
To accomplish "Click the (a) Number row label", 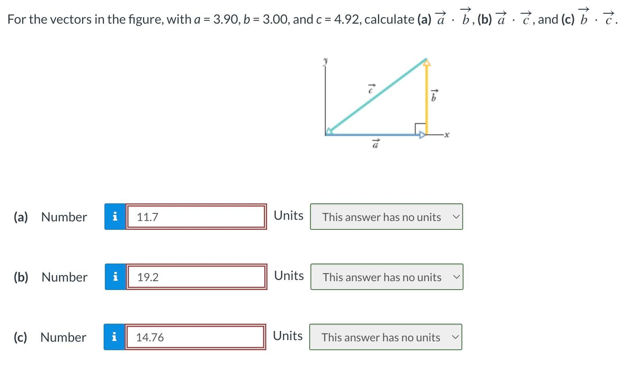I will click(x=49, y=217).
